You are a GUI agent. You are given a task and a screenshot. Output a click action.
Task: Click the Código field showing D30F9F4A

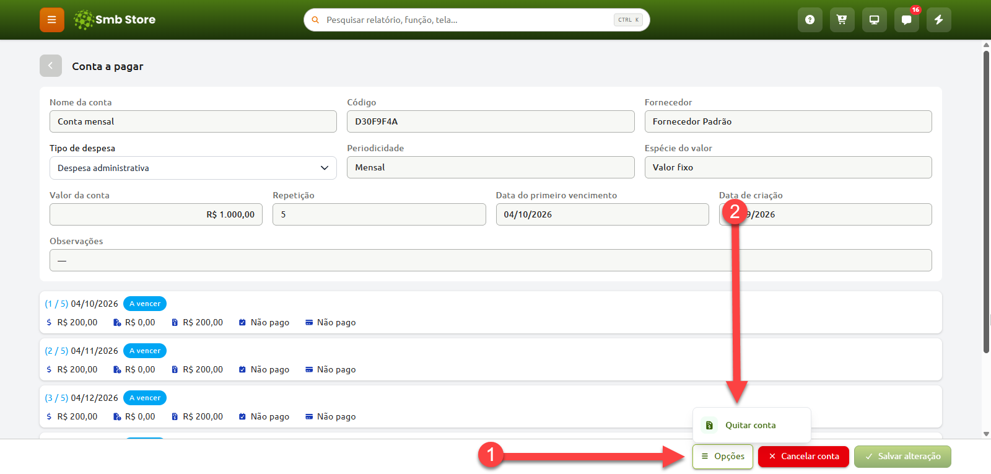click(x=491, y=121)
